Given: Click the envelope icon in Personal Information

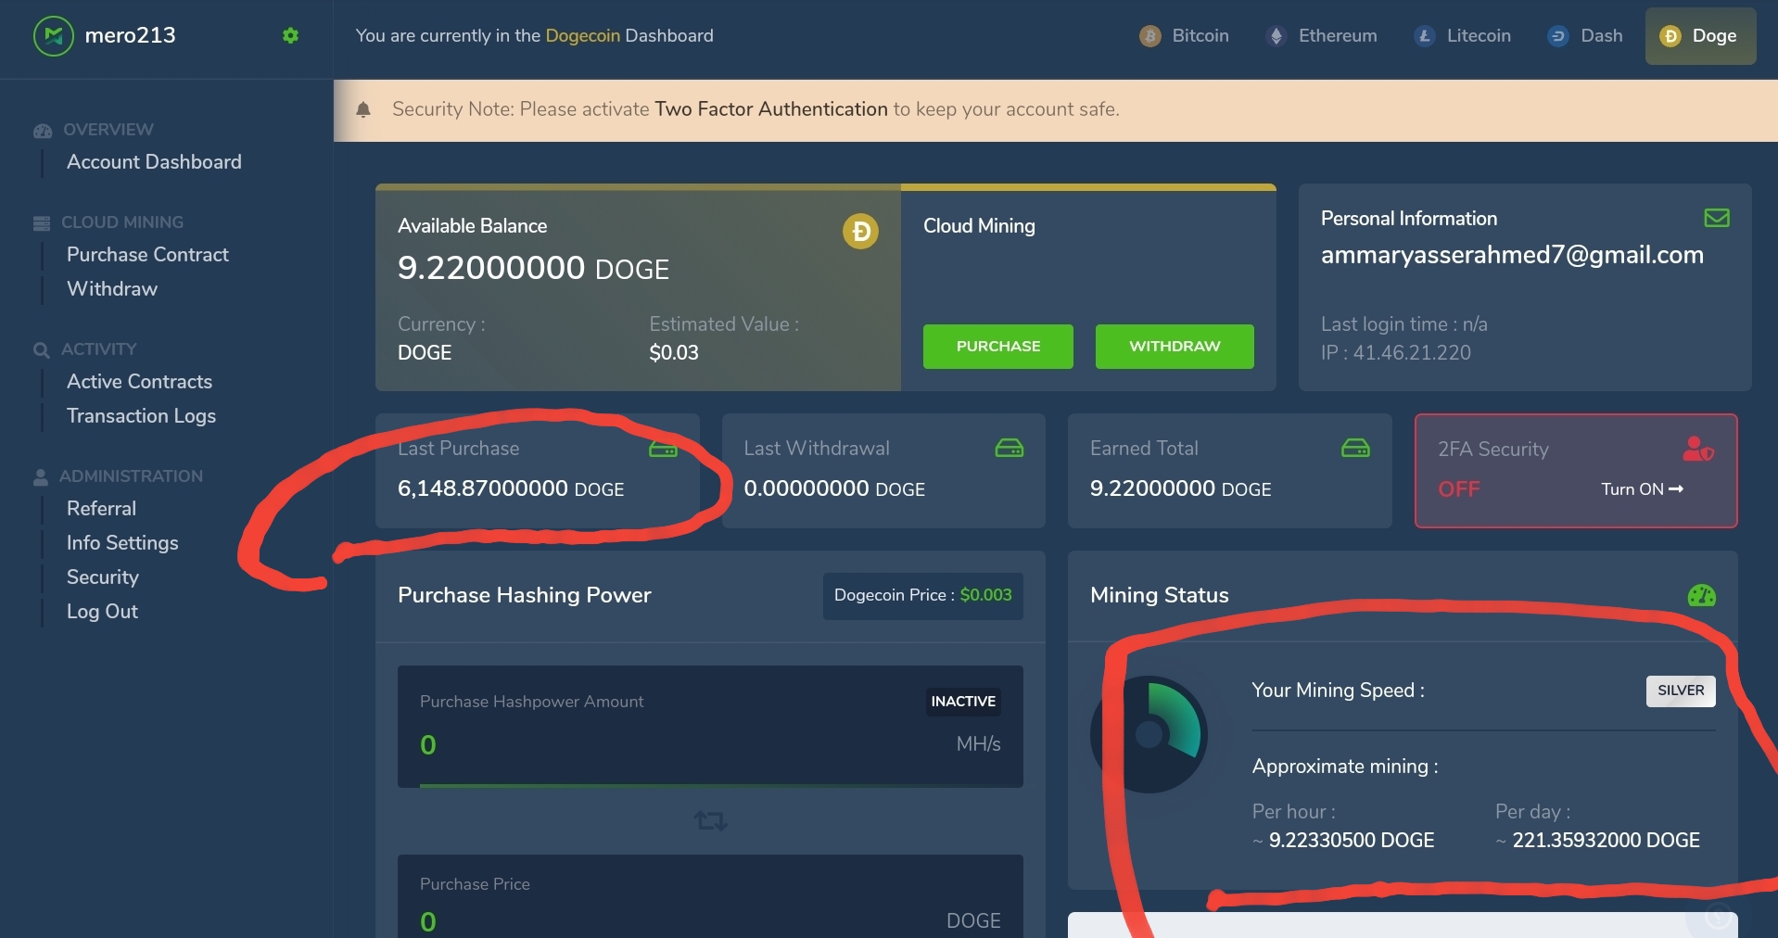Looking at the screenshot, I should pos(1717,218).
